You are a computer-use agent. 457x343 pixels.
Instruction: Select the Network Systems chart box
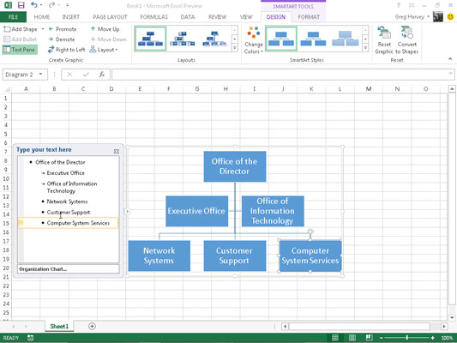pyautogui.click(x=159, y=256)
